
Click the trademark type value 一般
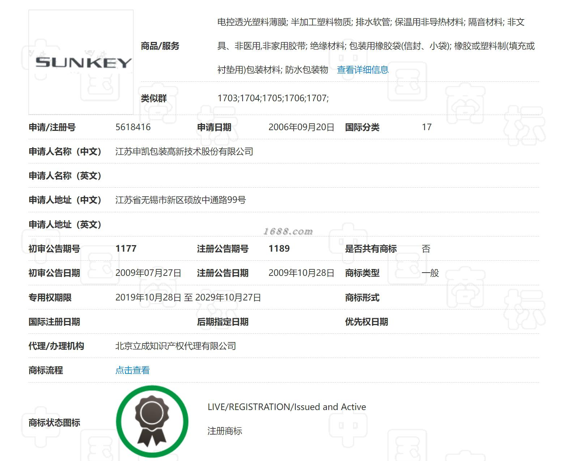pyautogui.click(x=430, y=273)
